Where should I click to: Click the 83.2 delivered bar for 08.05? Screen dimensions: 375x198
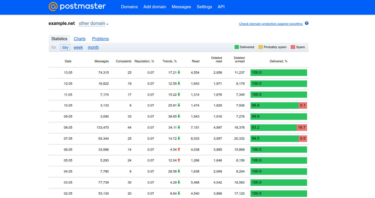[x=273, y=127]
